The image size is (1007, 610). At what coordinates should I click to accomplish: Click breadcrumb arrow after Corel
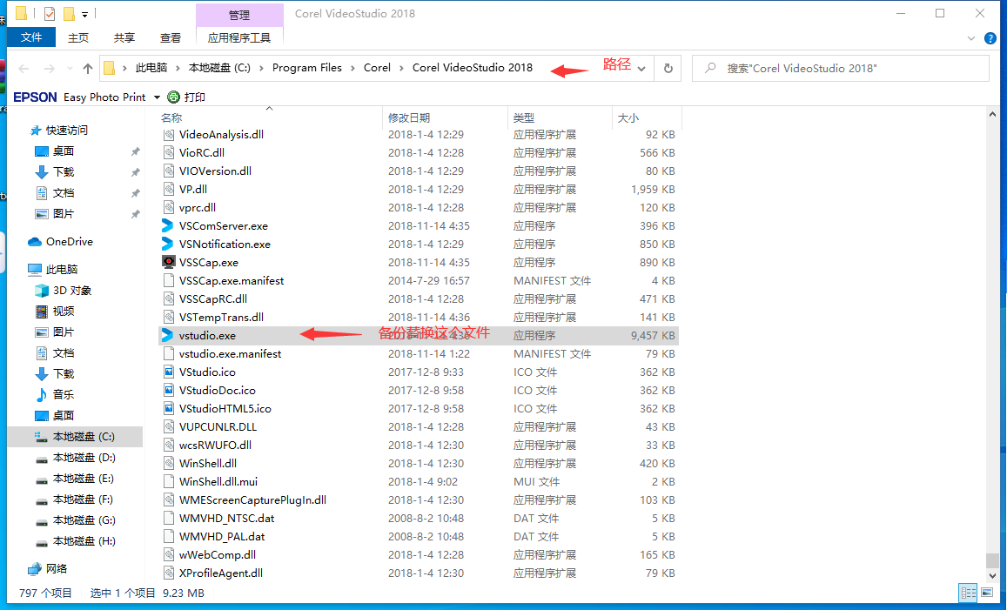401,68
